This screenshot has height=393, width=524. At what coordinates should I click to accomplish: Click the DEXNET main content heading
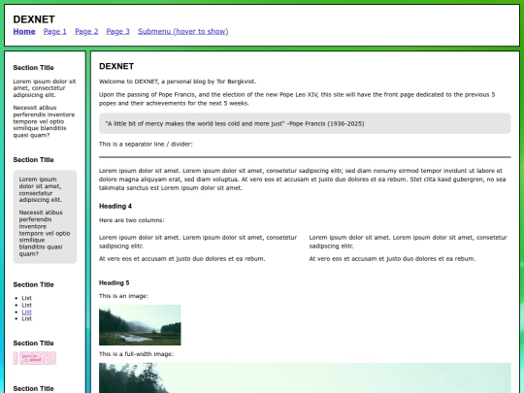[x=116, y=66]
